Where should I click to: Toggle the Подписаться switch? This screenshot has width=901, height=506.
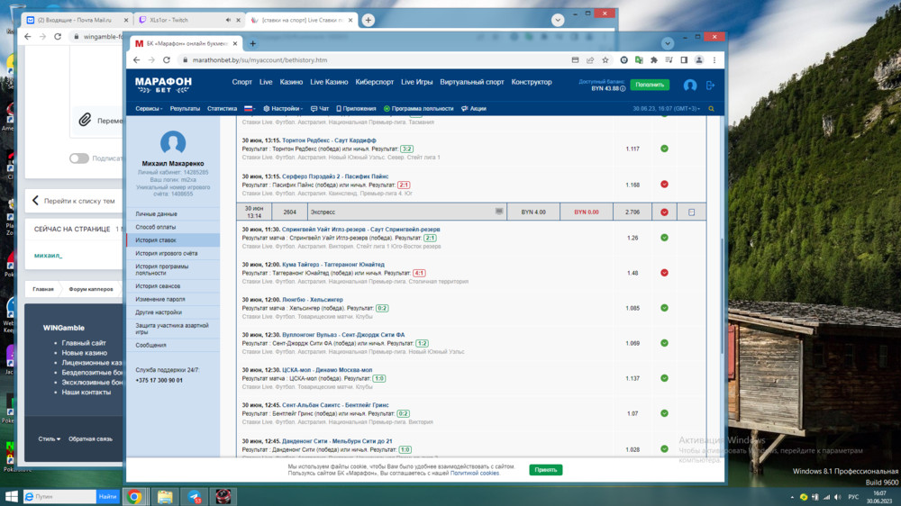(79, 158)
